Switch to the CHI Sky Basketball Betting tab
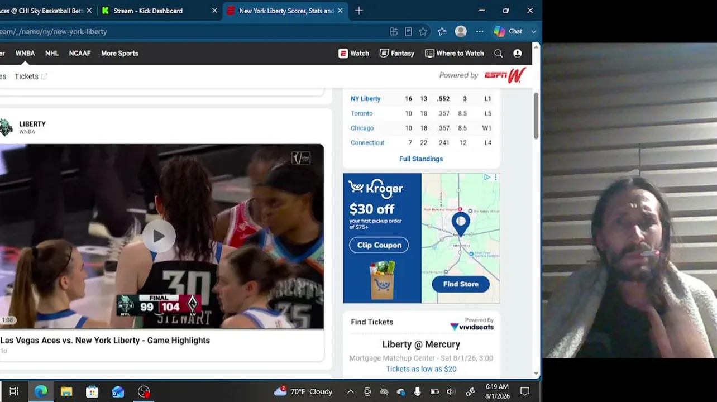This screenshot has width=717, height=402. point(42,11)
